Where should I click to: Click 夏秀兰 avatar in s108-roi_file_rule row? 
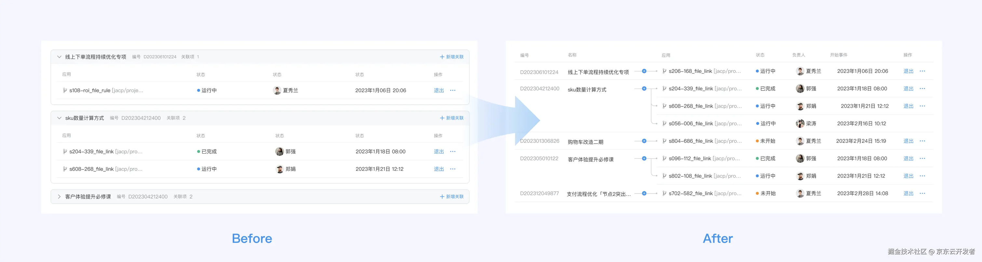(277, 90)
